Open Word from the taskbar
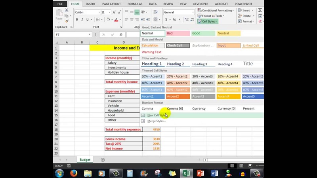Screen dimensions: 317x178 (x=214, y=173)
